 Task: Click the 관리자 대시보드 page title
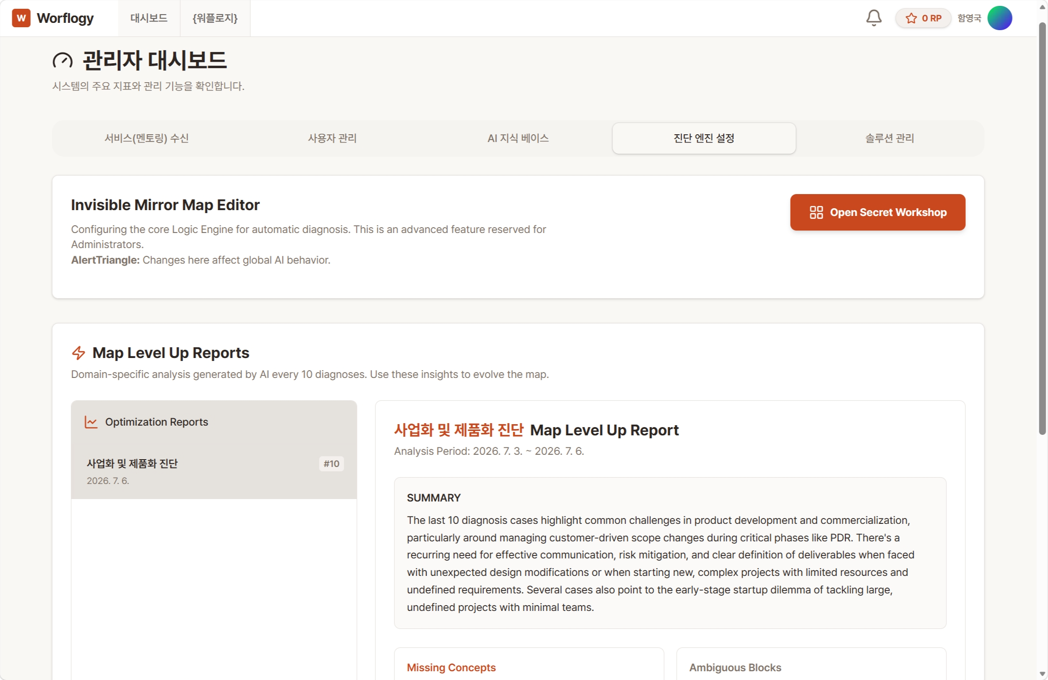155,60
